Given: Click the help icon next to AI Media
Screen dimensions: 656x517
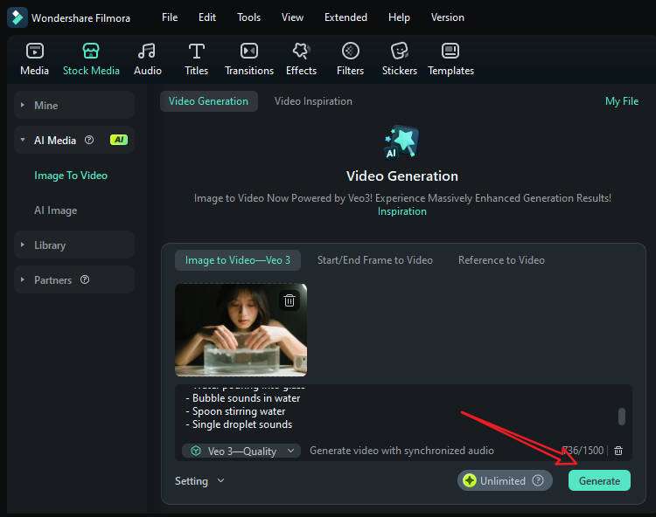Looking at the screenshot, I should coord(89,140).
